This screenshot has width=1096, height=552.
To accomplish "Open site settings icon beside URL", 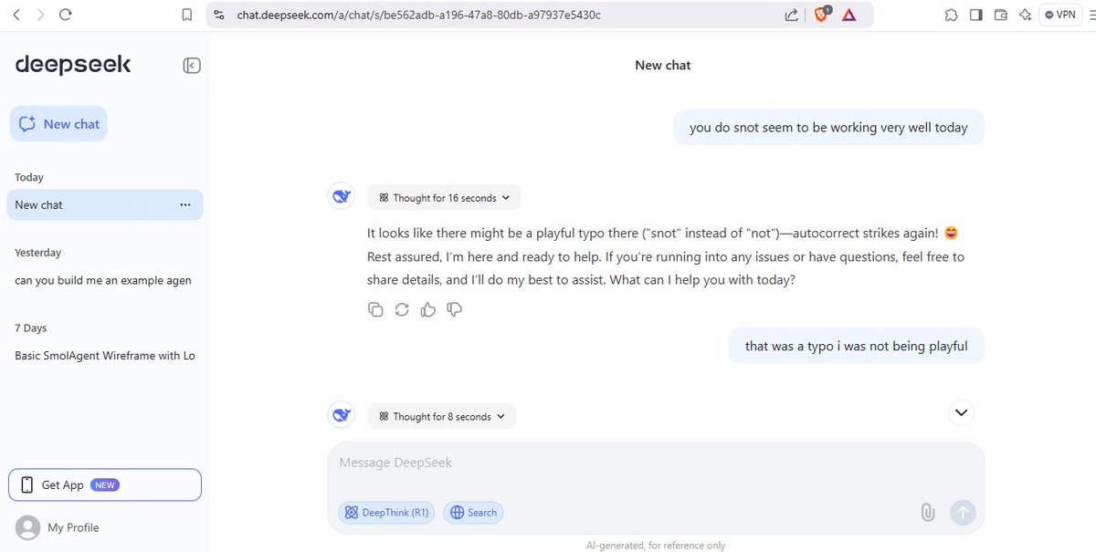I will [x=217, y=15].
